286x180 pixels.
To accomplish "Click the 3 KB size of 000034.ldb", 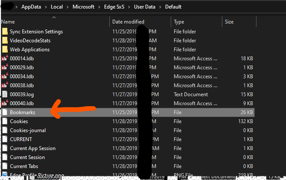I will tap(248, 76).
